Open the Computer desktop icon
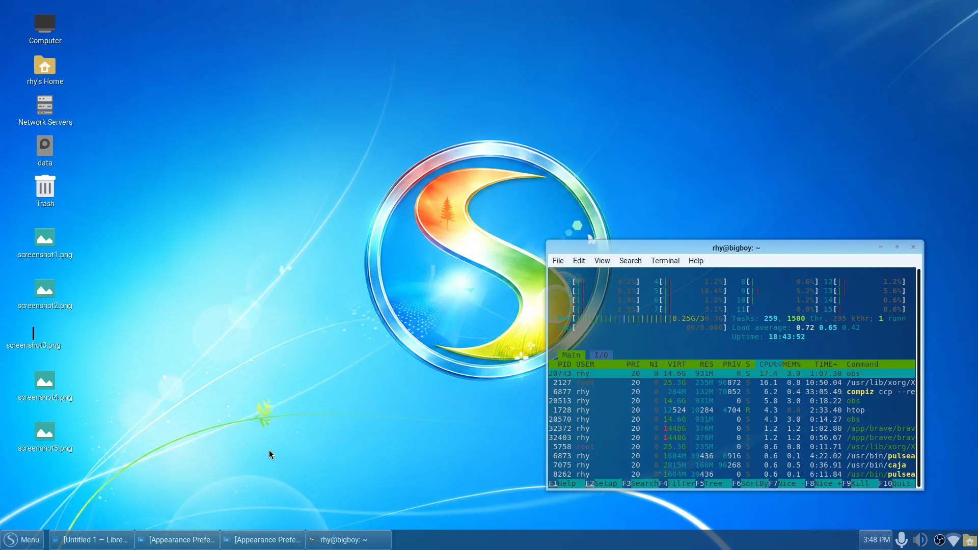Screen dimensions: 978x550 coord(45,23)
